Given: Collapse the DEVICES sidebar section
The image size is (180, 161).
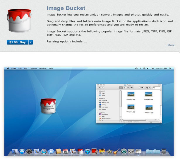Looking at the screenshot, I should click(x=98, y=91).
